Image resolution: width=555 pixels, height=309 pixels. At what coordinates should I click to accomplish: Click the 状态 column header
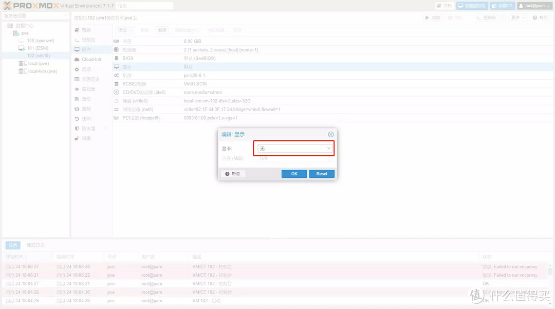click(514, 257)
